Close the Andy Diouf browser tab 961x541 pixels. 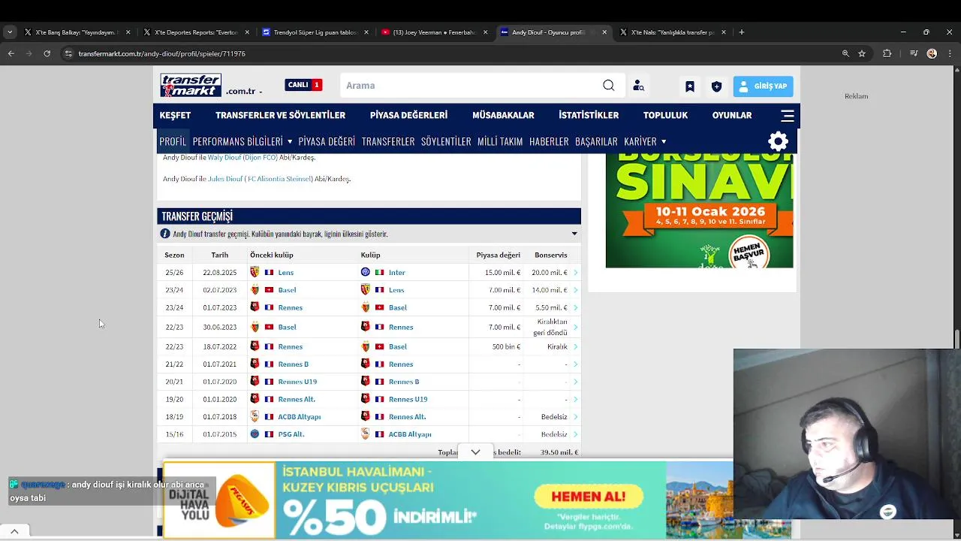pos(604,32)
